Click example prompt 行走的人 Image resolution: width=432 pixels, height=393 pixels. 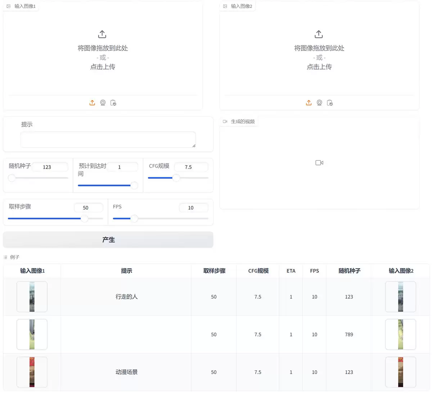[126, 297]
